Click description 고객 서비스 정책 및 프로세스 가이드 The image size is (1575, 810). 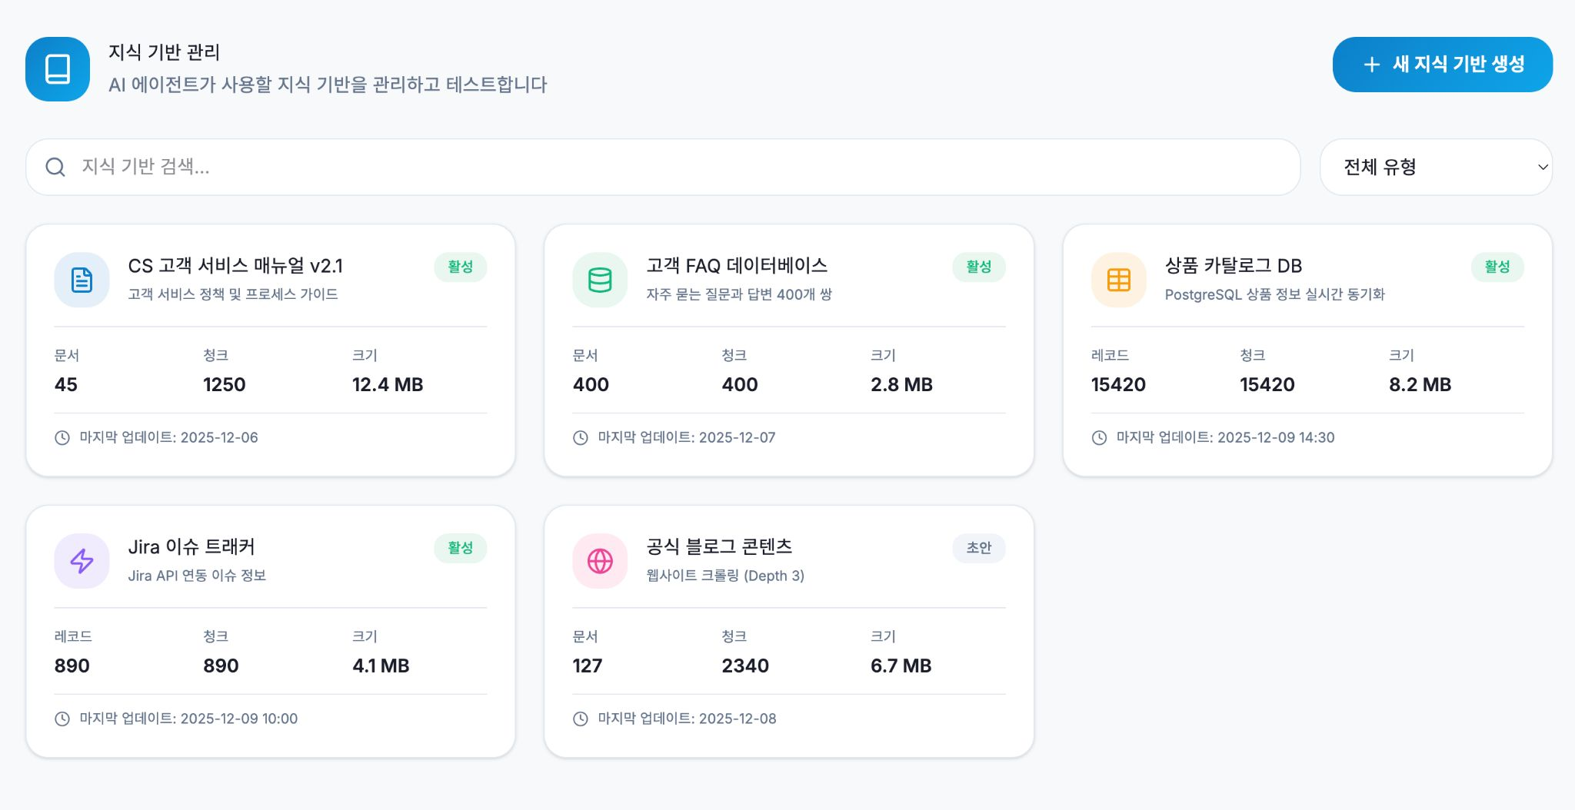[233, 294]
